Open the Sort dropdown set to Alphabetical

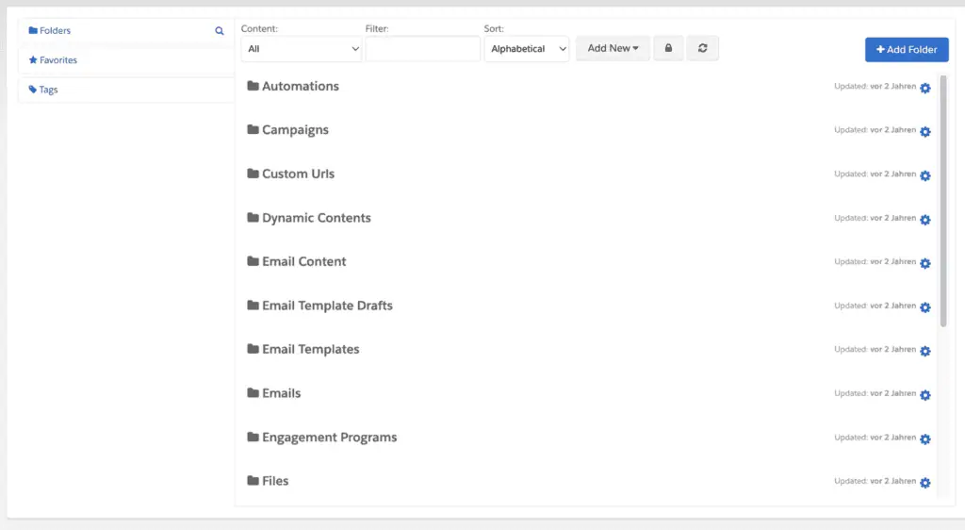point(526,49)
